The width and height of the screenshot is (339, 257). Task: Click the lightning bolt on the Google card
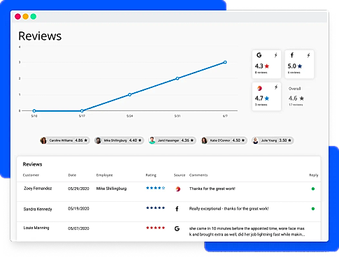(276, 55)
